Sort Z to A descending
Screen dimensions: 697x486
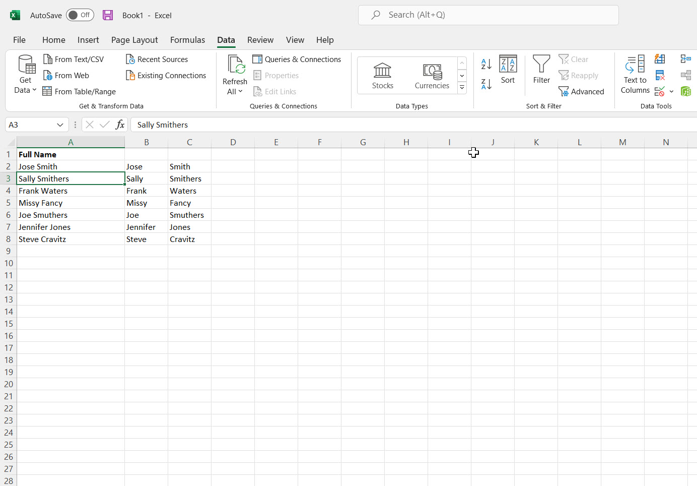point(486,84)
